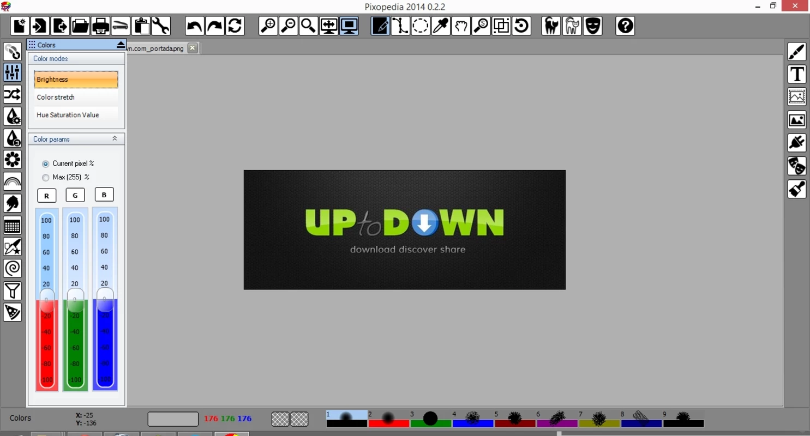810x436 pixels.
Task: Open the rainbow icon panel
Action: [13, 181]
